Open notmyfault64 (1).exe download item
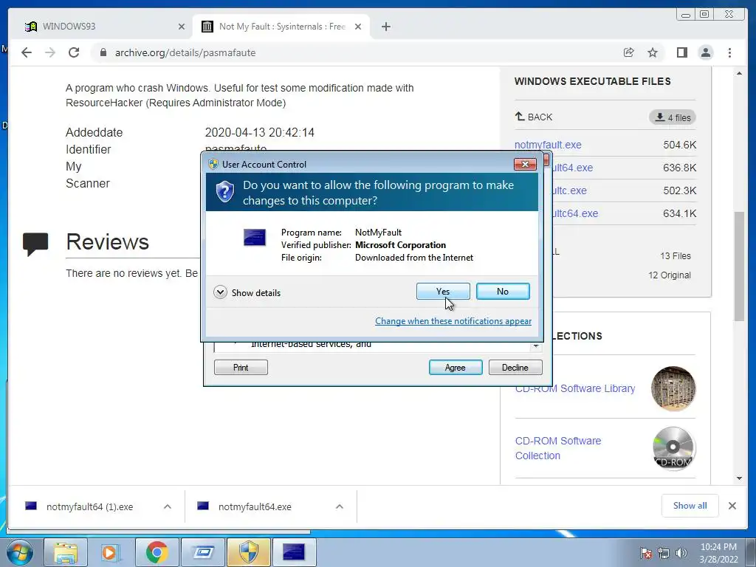Image resolution: width=756 pixels, height=567 pixels. tap(89, 506)
